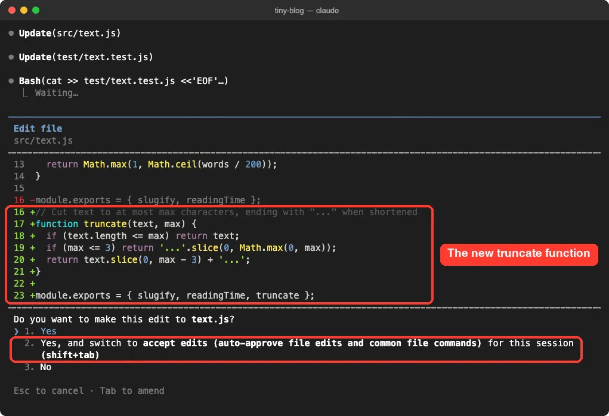Click the Update(src/text.js) entry

point(70,33)
